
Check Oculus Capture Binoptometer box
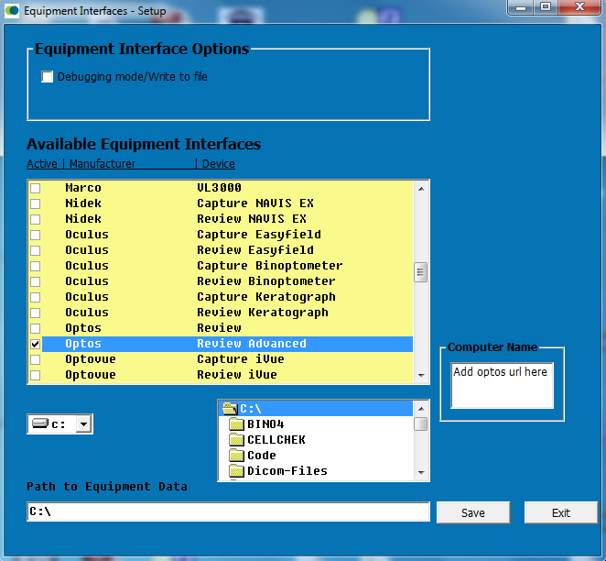[x=35, y=266]
